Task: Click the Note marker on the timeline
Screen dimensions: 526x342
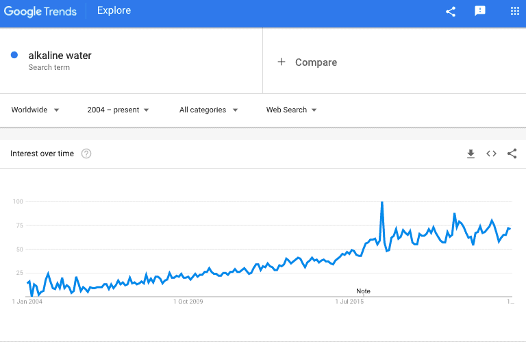Action: click(363, 291)
